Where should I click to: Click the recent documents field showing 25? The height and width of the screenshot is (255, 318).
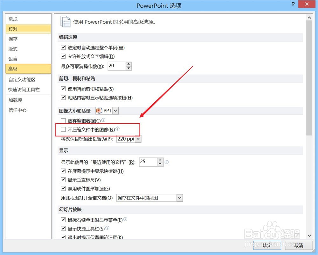(148, 162)
